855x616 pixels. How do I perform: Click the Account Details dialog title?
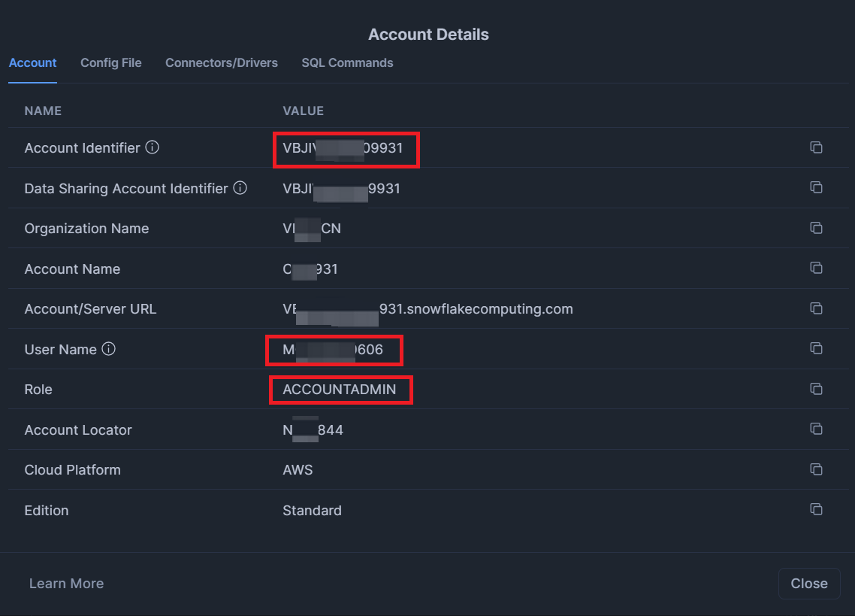click(x=428, y=35)
